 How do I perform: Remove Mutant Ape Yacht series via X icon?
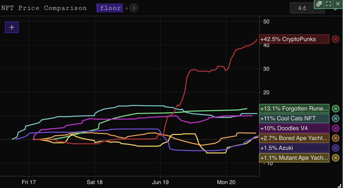pos(336,158)
